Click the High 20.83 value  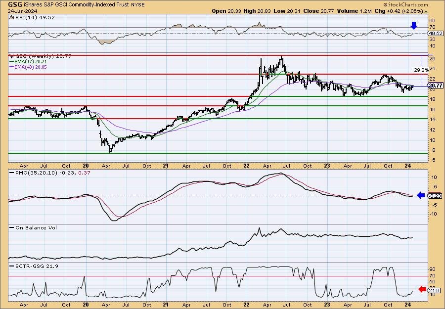258,11
